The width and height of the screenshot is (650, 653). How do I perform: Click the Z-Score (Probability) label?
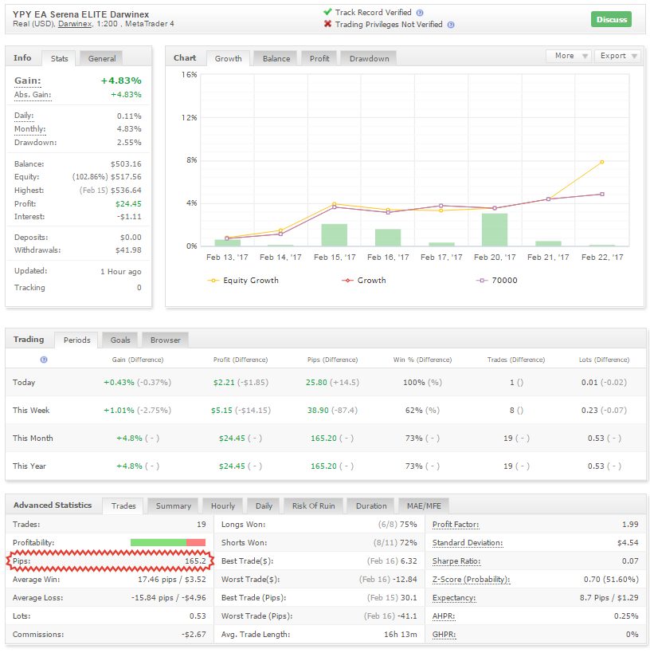471,580
